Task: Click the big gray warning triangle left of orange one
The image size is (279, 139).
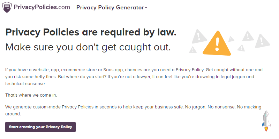Action: (199, 36)
